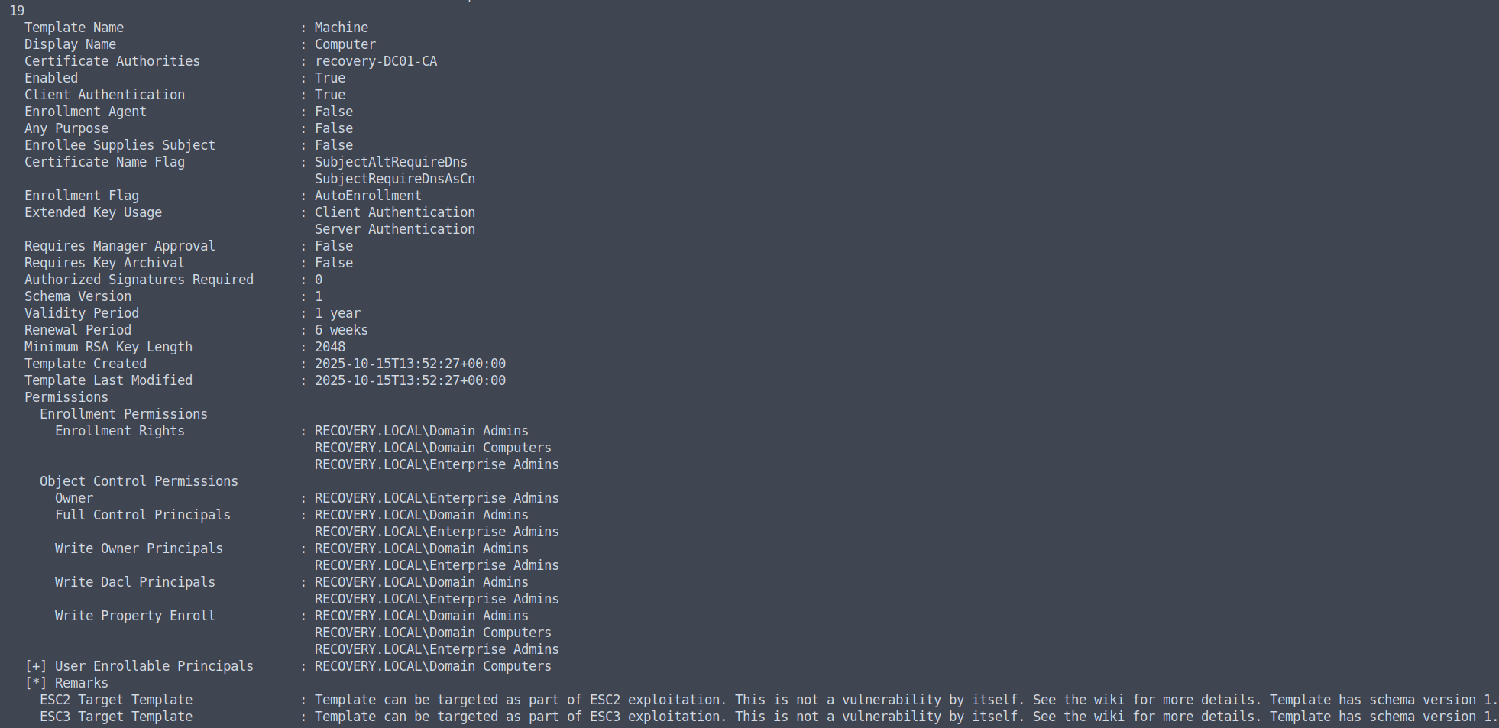This screenshot has width=1499, height=728.
Task: Click the SubjectAltRequireDns flag text
Action: pyautogui.click(x=391, y=162)
